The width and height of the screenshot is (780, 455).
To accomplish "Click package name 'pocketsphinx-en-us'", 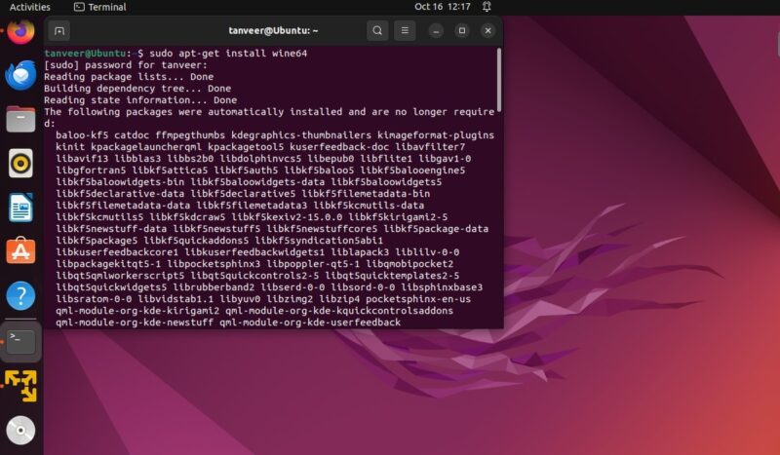I will [418, 299].
